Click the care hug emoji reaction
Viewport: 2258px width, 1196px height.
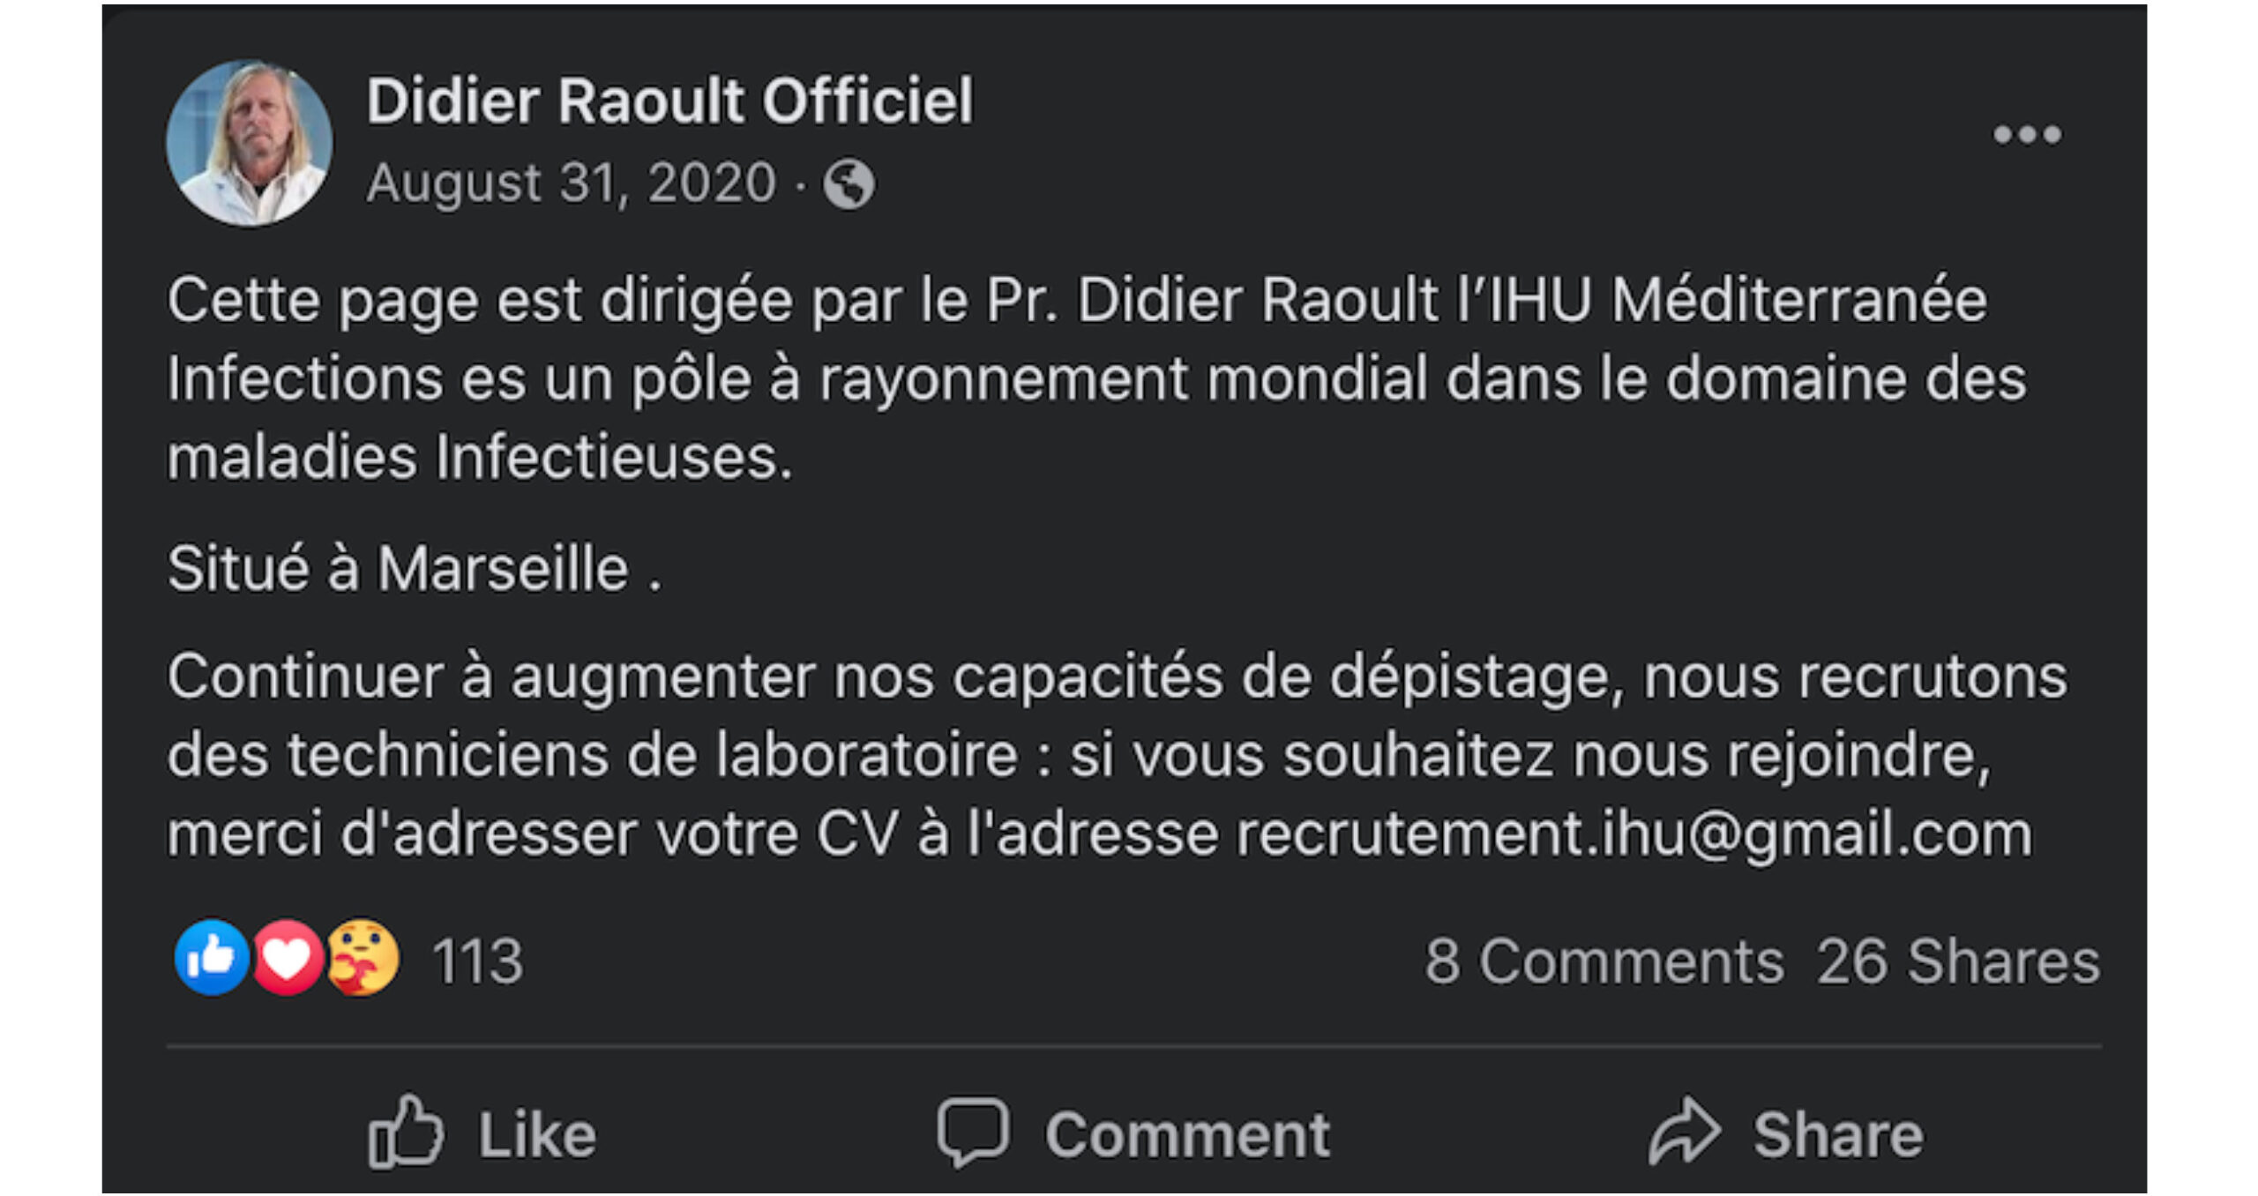(x=363, y=958)
